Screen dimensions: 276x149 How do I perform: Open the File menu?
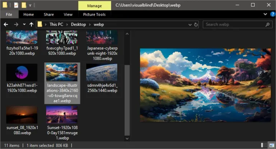[x=9, y=15]
